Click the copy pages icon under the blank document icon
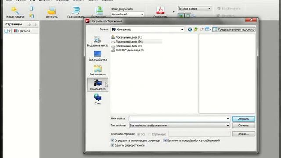Viewport: 281px width, 158px height. [x=32, y=16]
